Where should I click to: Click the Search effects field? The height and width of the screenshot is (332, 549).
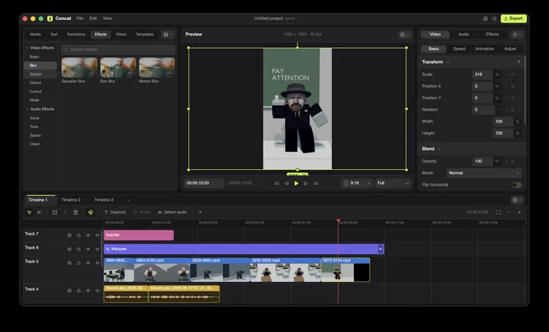coord(118,49)
